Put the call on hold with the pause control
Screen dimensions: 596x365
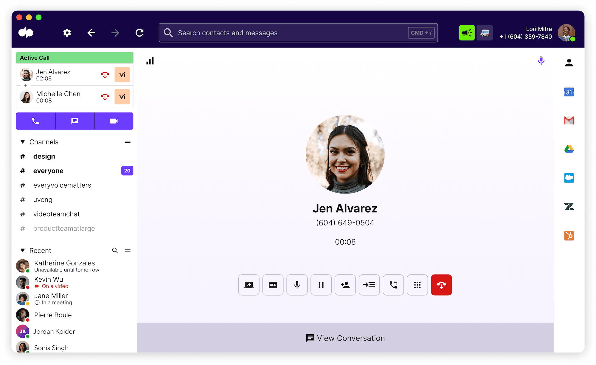pos(321,285)
